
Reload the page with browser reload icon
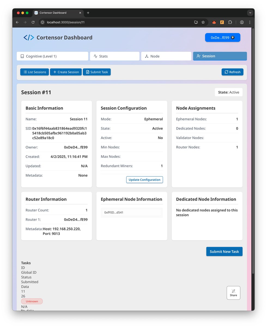33,22
